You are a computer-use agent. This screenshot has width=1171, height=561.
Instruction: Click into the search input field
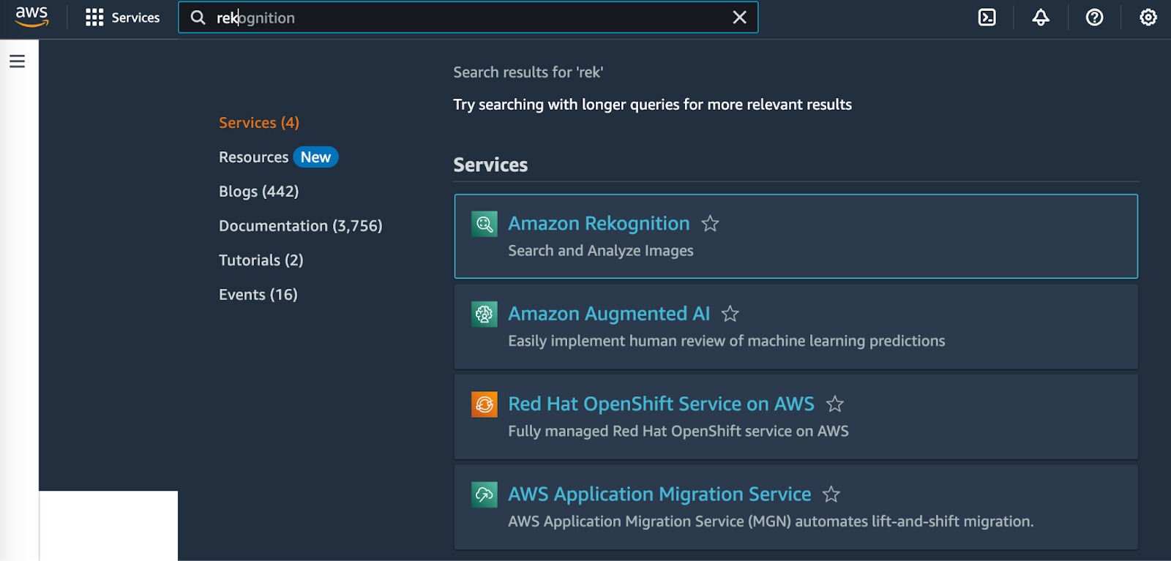coord(468,18)
